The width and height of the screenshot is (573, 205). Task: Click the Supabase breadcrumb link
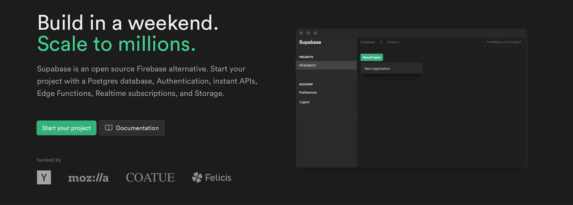click(367, 42)
